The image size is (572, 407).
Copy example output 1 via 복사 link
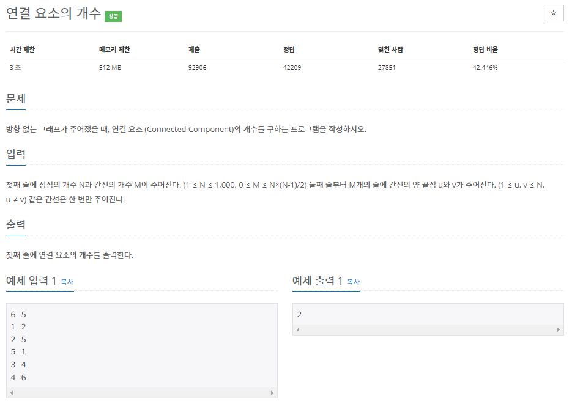pyautogui.click(x=353, y=282)
